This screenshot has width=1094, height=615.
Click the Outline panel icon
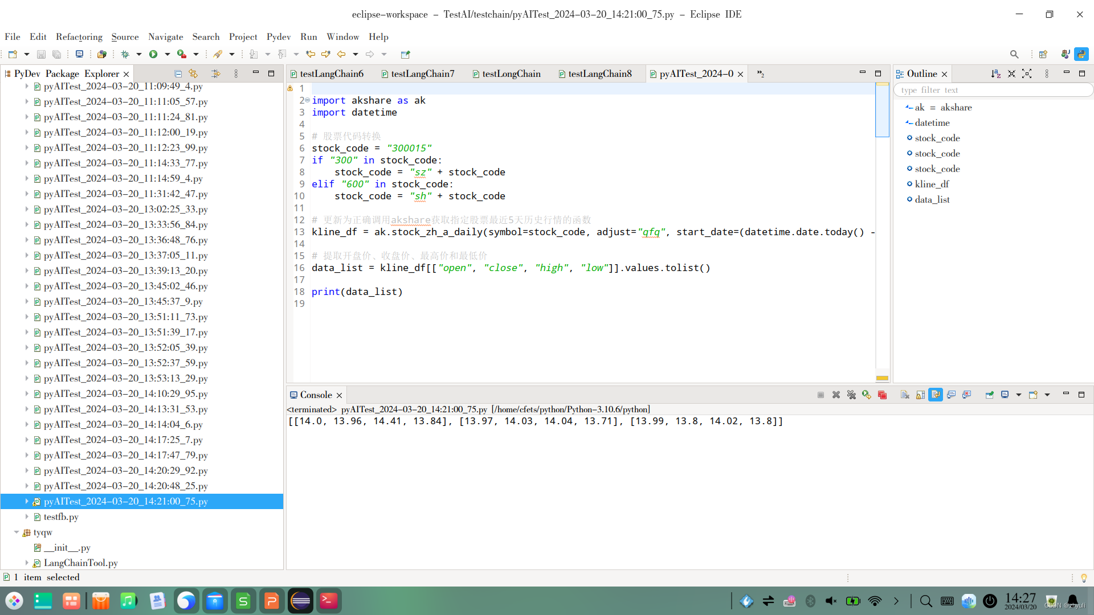[x=903, y=73]
